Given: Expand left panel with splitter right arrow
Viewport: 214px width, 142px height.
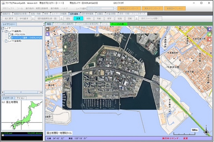Looking at the screenshot, I should pos(44,25).
